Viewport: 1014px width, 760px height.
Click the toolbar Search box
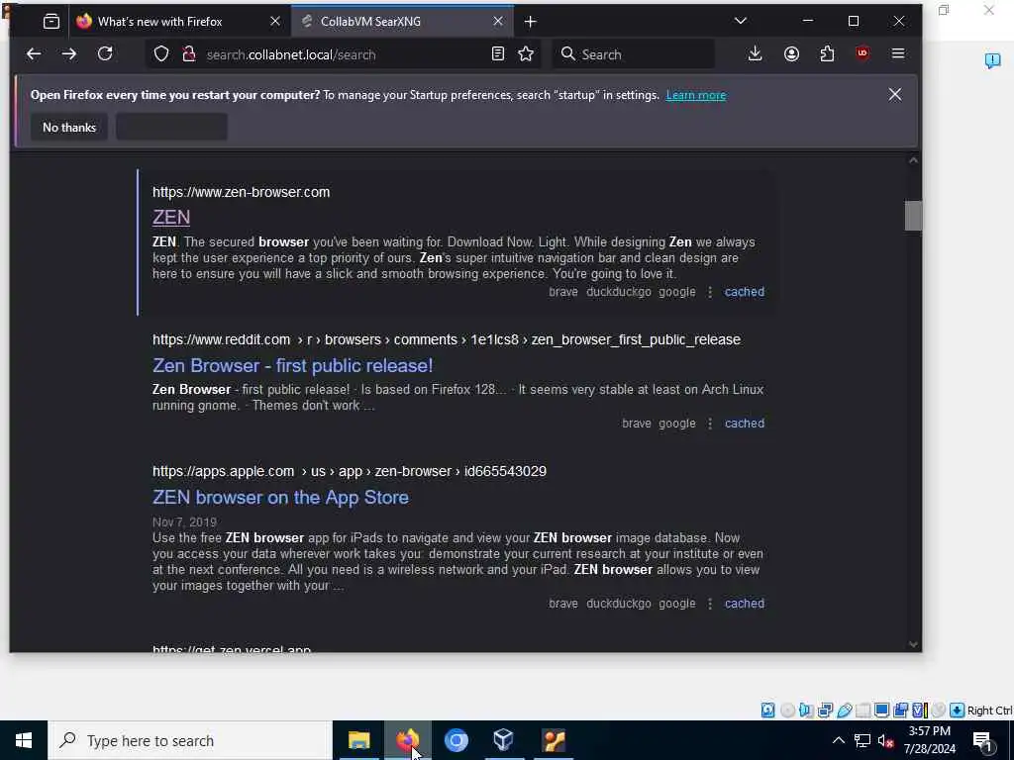(634, 54)
